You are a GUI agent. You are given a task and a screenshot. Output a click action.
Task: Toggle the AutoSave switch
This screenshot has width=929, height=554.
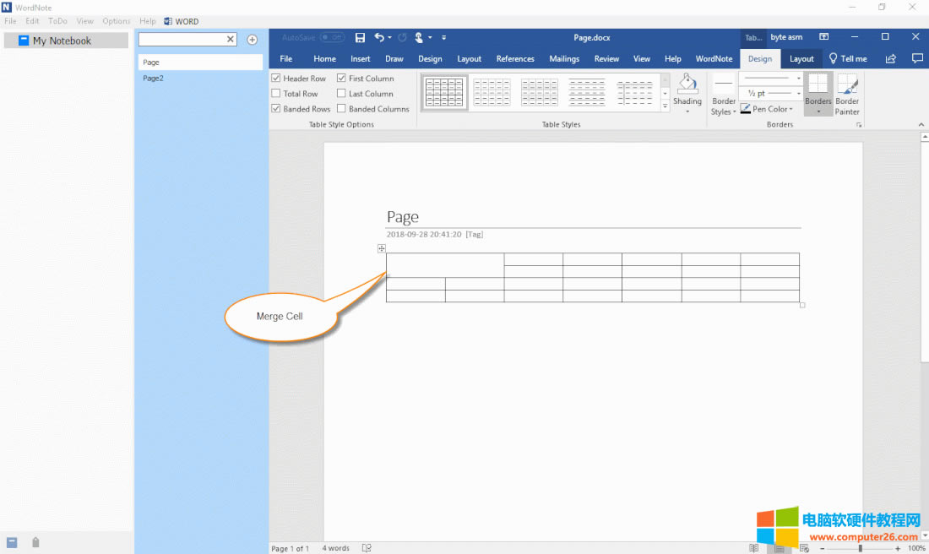332,37
